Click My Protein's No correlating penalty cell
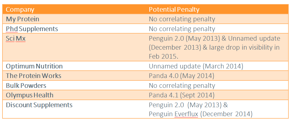Viewport: 292px width, 120px height. (x=218, y=19)
